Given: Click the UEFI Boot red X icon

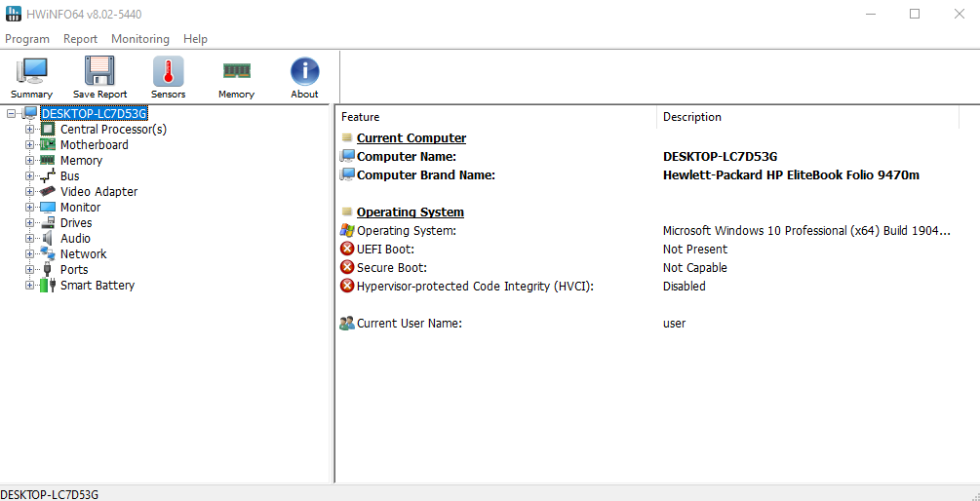Looking at the screenshot, I should point(347,250).
